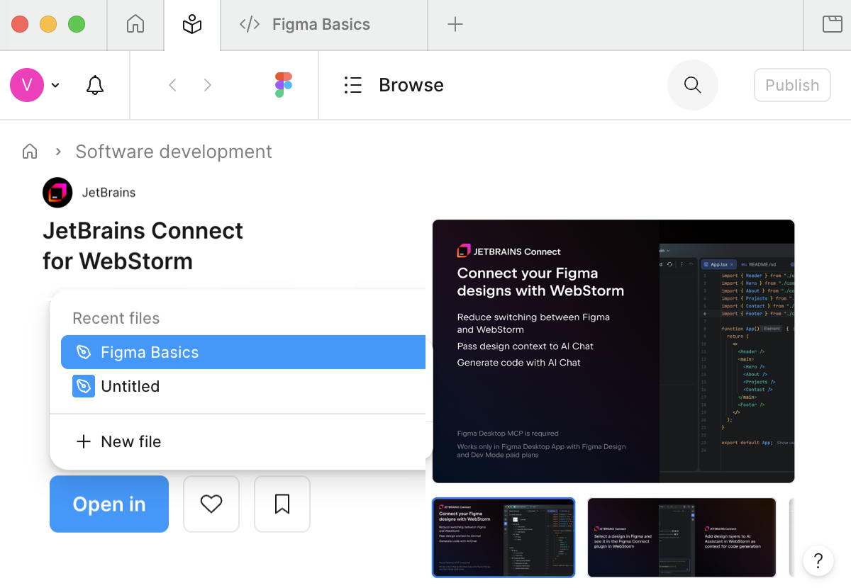This screenshot has width=851, height=588.
Task: Click the Publish button
Action: [x=792, y=85]
